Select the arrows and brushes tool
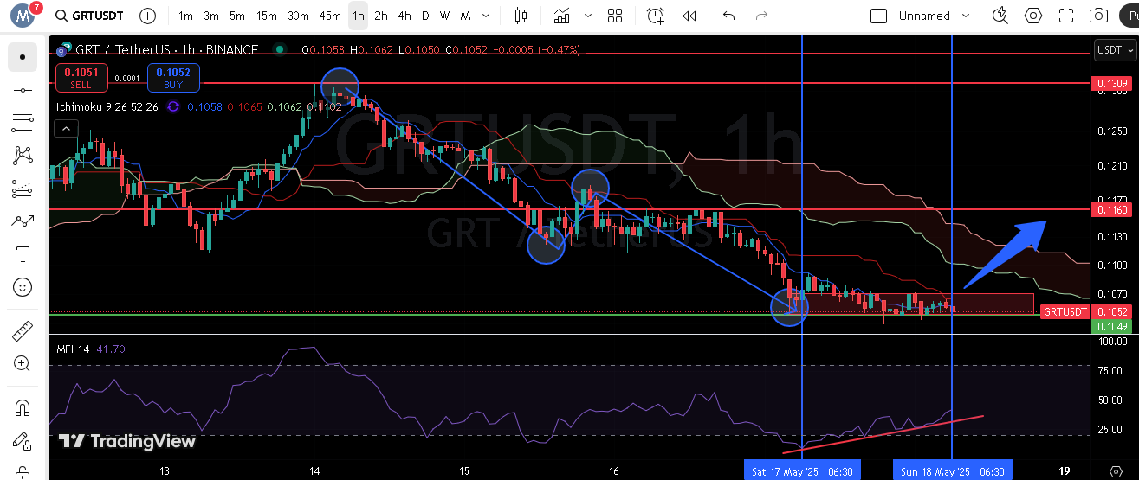Viewport: 1139px width, 480px height. [23, 221]
